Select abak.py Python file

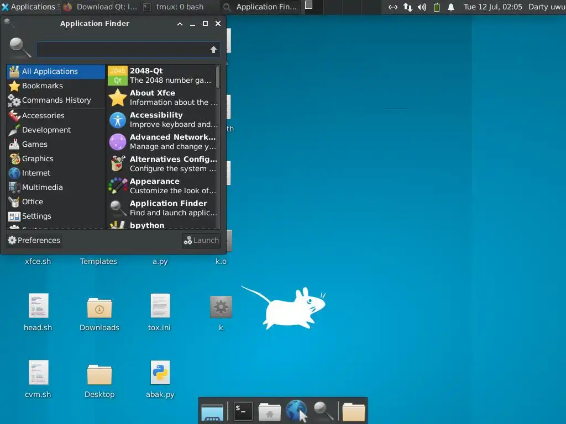(x=160, y=379)
